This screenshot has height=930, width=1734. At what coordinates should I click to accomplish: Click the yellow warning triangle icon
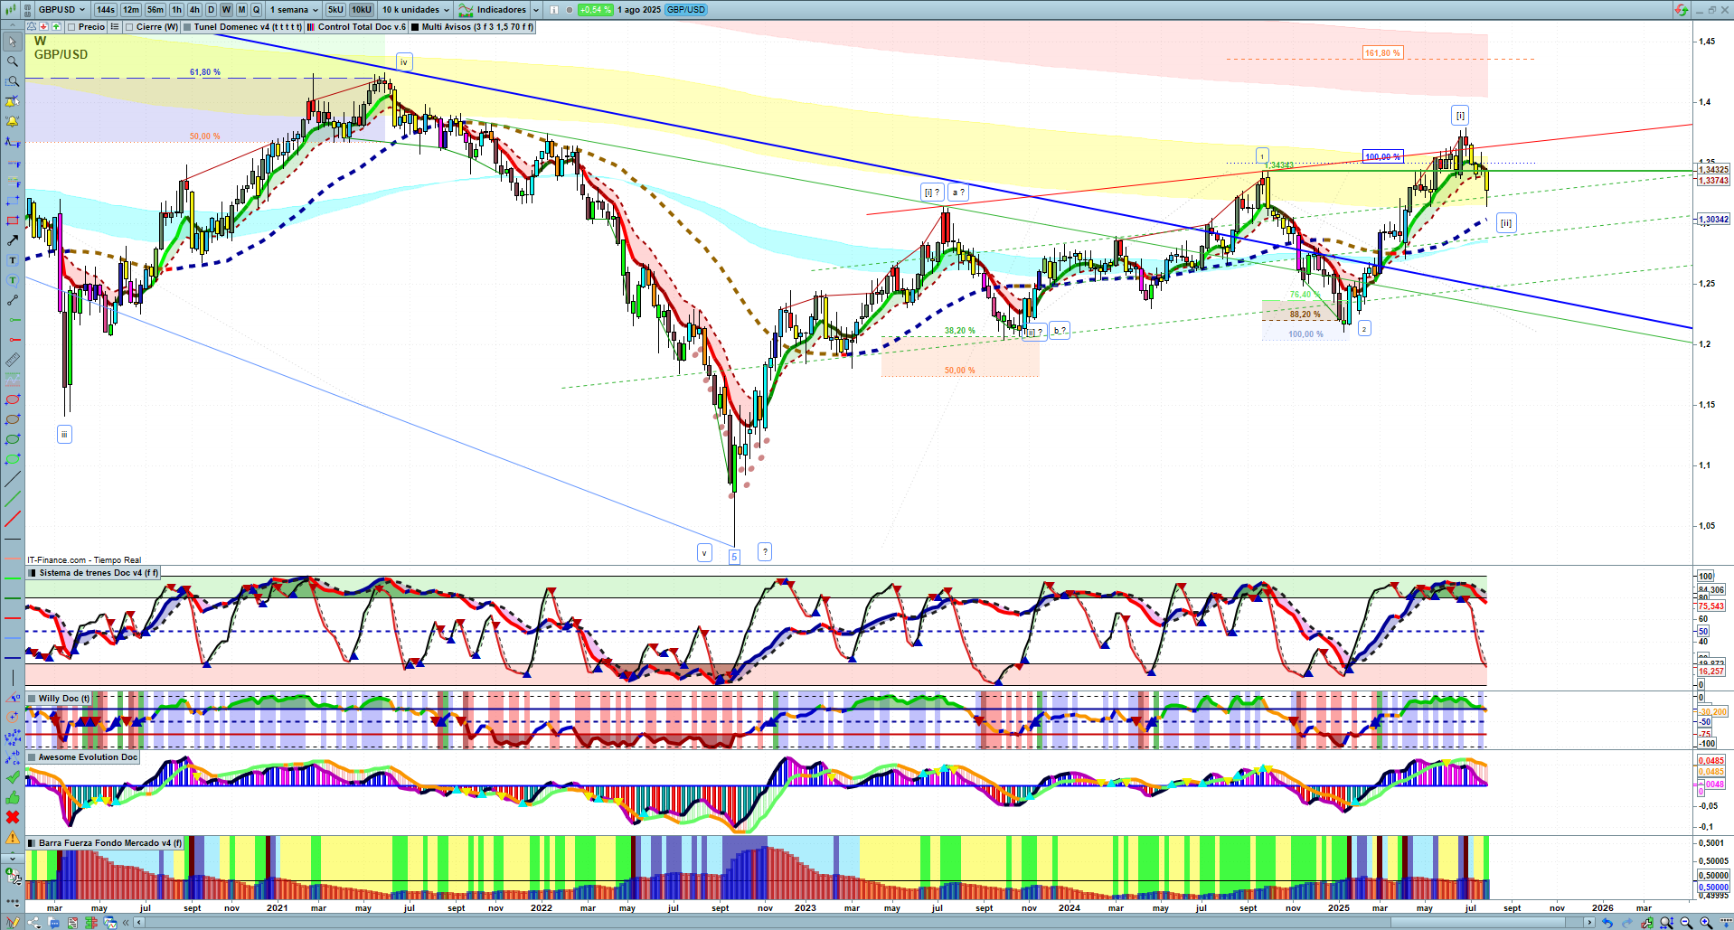(x=13, y=838)
